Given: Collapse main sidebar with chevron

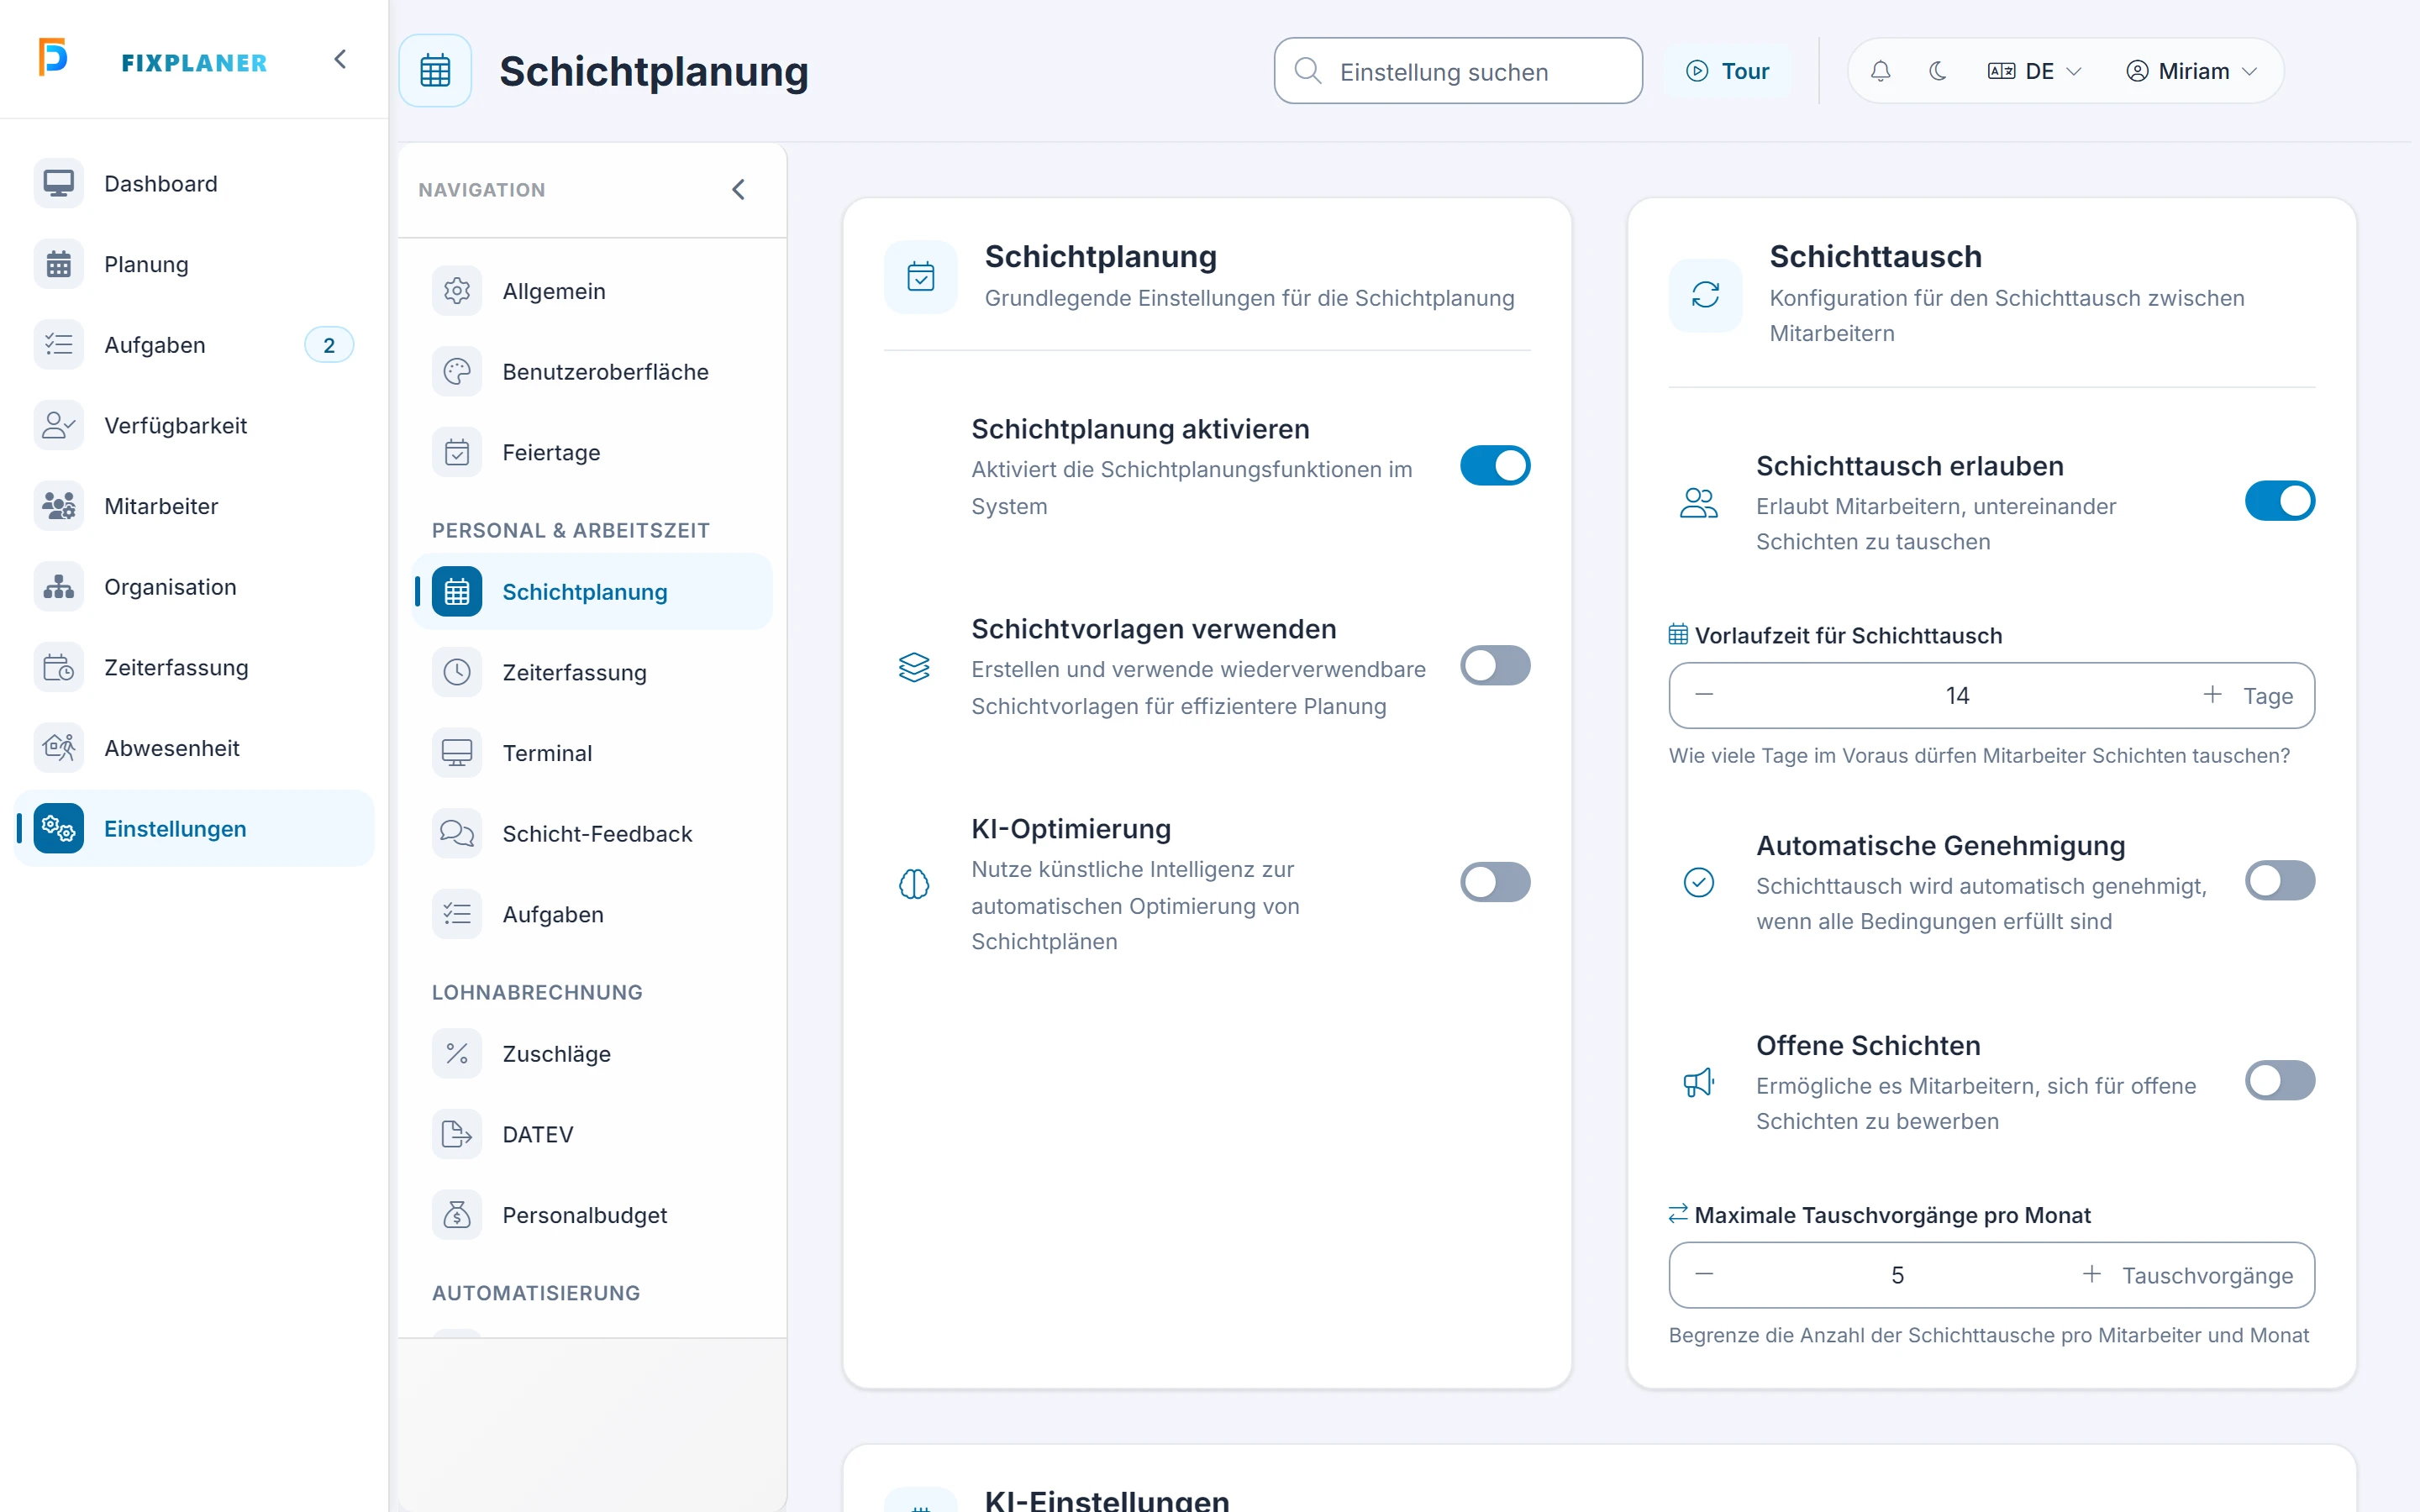Looking at the screenshot, I should [x=340, y=59].
